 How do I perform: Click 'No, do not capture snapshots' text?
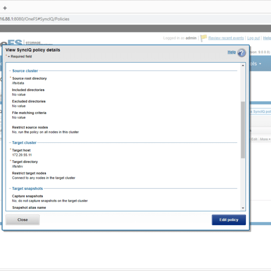point(50,201)
